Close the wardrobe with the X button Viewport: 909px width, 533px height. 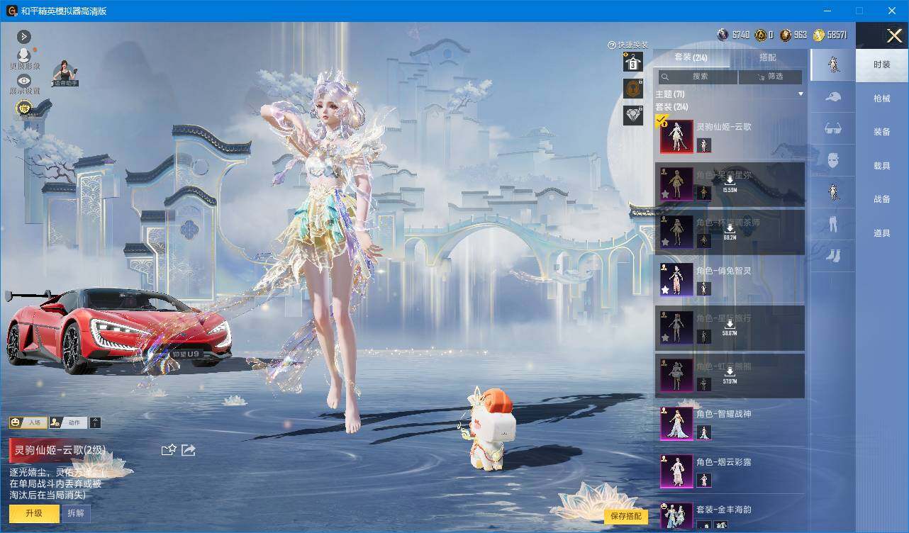894,35
